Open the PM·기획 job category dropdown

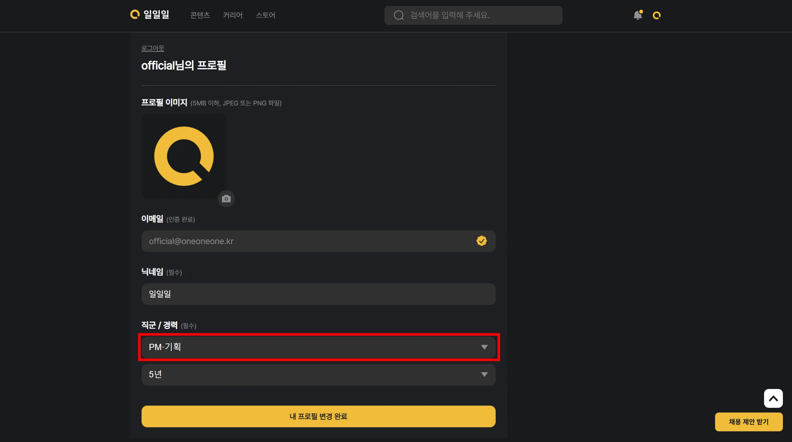point(318,347)
